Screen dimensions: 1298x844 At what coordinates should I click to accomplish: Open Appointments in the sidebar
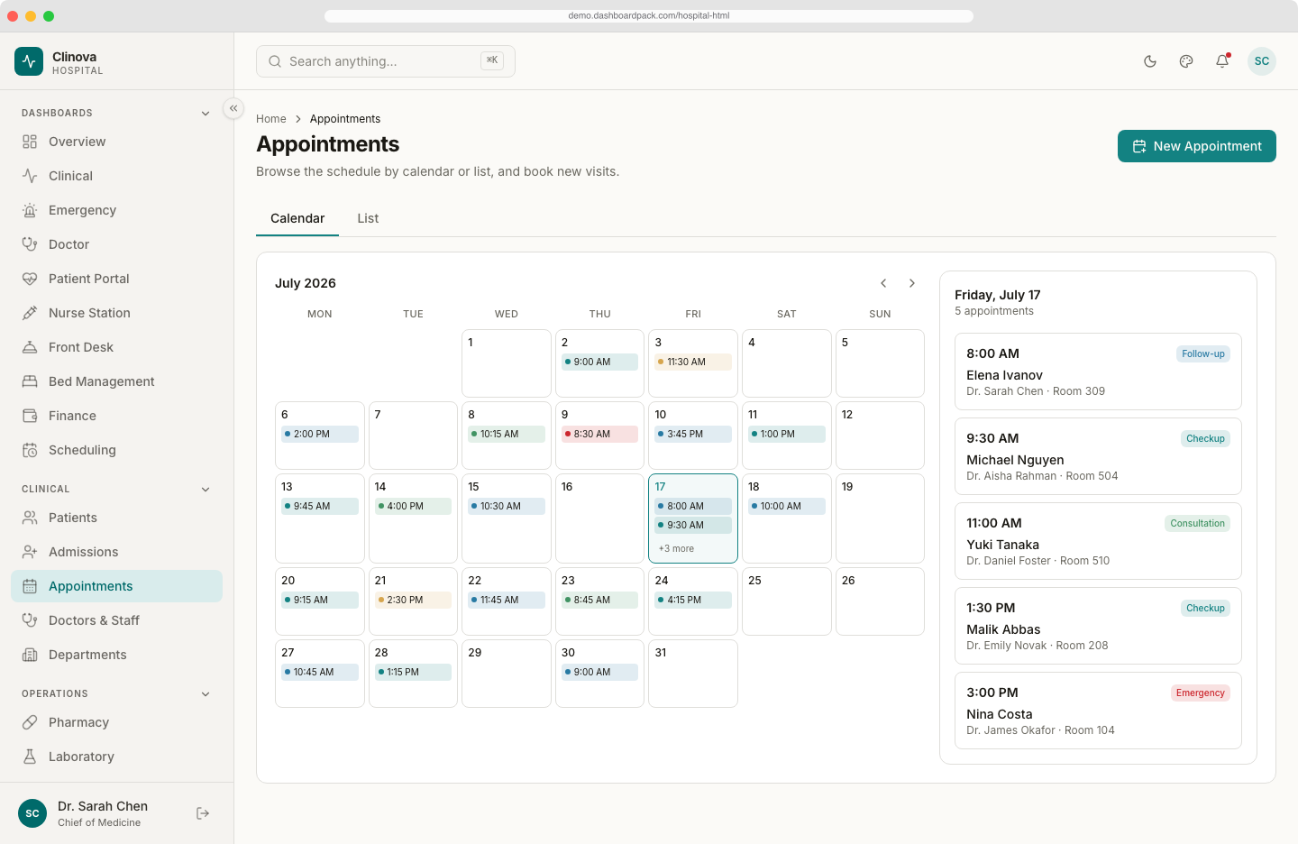117,586
